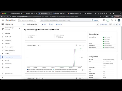Open Passed Checks chart more options
Viewport: 122px width, 91px height.
coord(83,45)
